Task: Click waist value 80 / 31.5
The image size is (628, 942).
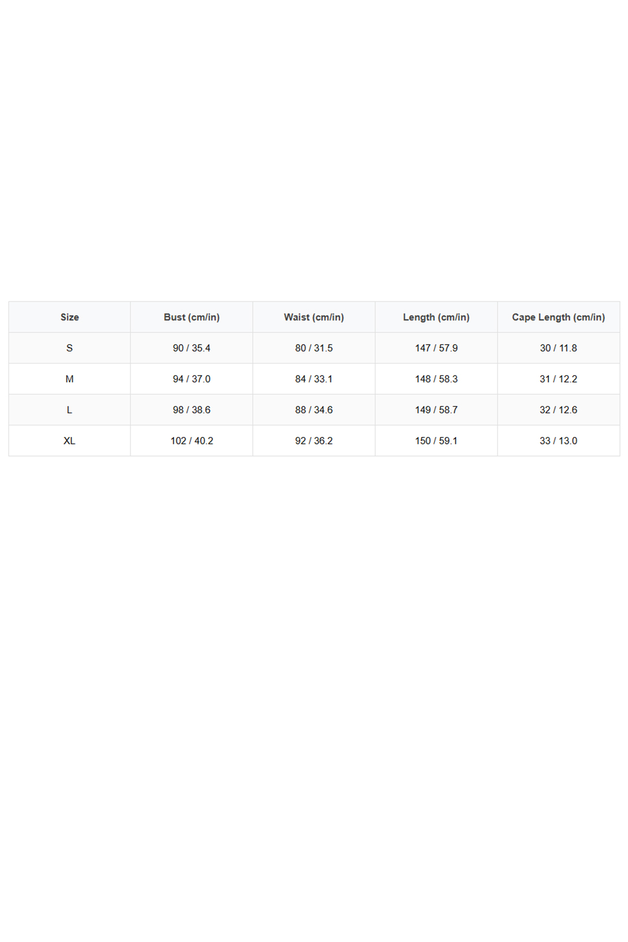Action: pos(314,348)
